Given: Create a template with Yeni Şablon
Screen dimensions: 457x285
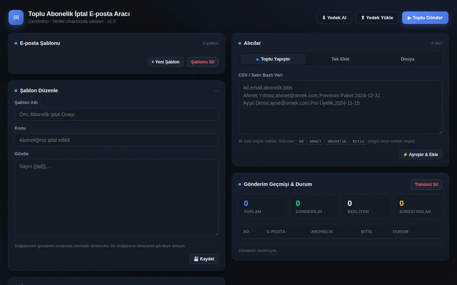Looking at the screenshot, I should [165, 62].
